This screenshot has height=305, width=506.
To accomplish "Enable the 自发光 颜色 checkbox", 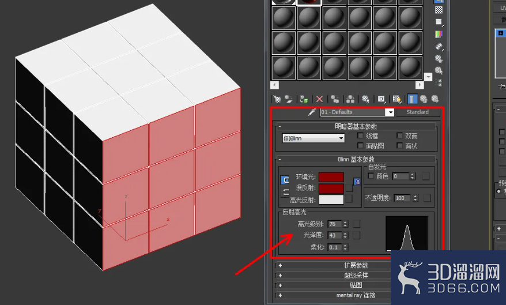I will (371, 176).
